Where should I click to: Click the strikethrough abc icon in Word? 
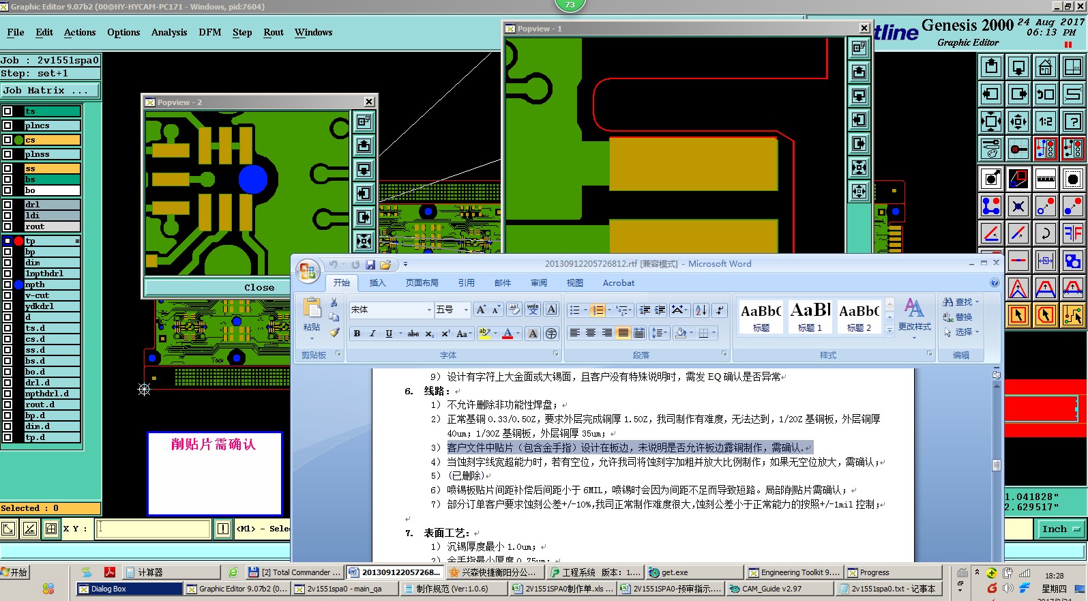click(413, 334)
